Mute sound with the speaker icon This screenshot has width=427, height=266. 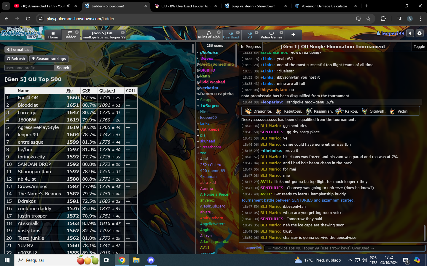coord(410,33)
